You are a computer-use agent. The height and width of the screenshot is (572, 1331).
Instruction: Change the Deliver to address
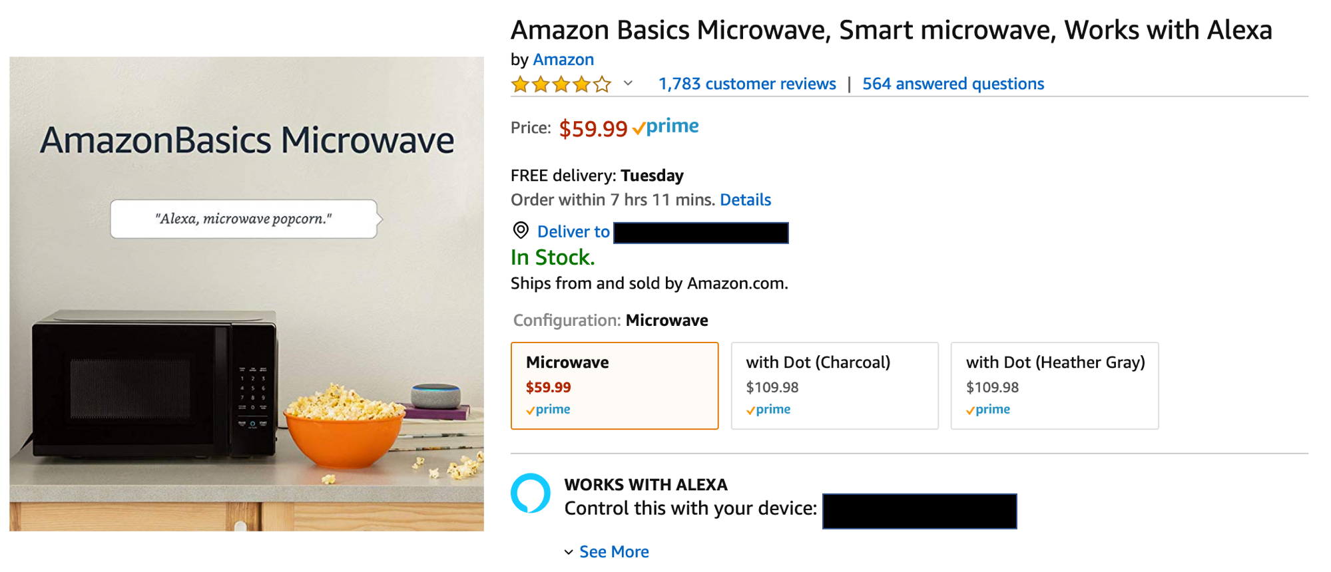tap(573, 231)
